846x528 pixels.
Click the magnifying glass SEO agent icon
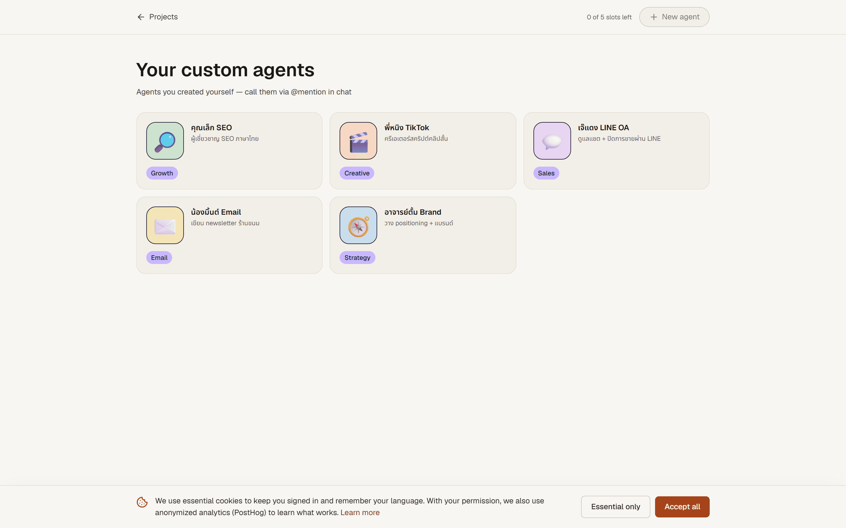click(x=165, y=141)
